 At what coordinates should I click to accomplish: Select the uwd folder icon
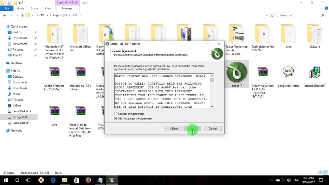click(288, 34)
